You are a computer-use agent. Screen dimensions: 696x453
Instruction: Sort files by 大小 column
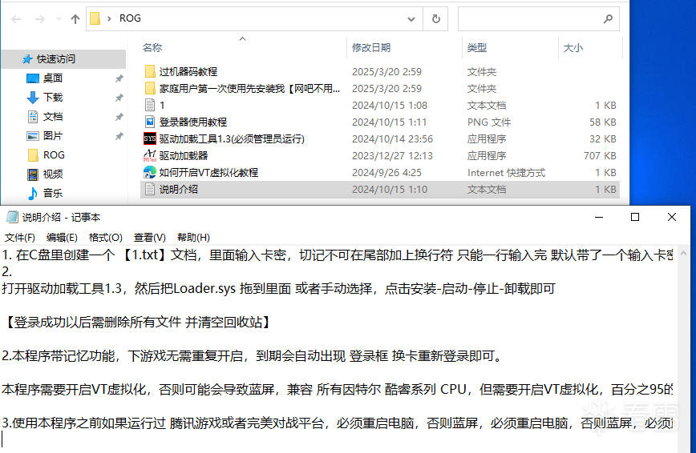[573, 47]
